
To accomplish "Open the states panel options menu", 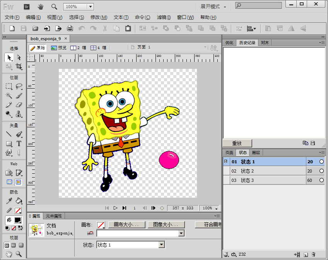I will pyautogui.click(x=322, y=152).
